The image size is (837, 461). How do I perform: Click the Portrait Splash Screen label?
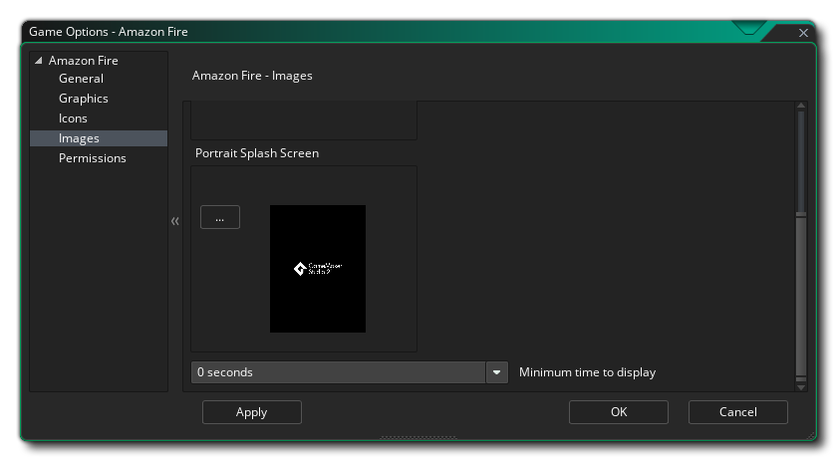click(257, 153)
